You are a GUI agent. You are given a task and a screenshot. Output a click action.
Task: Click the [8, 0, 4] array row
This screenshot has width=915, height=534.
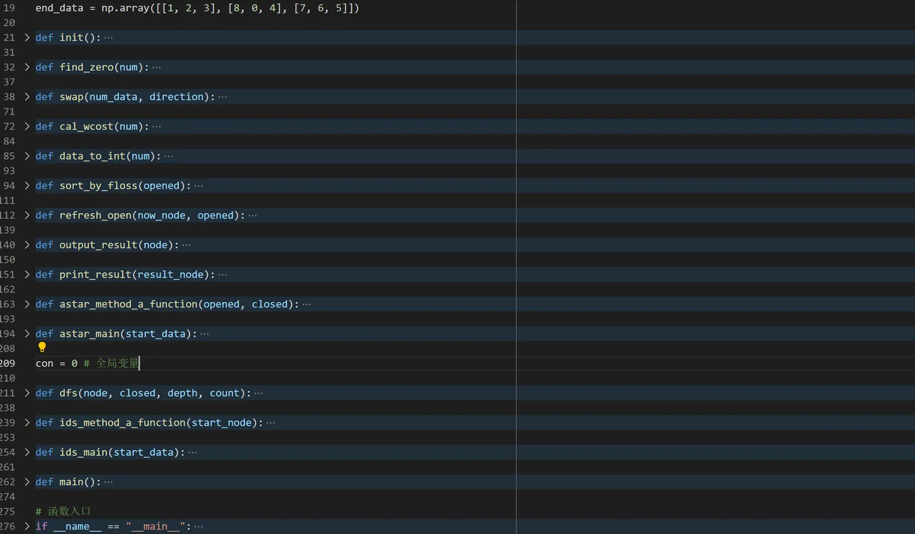point(254,8)
